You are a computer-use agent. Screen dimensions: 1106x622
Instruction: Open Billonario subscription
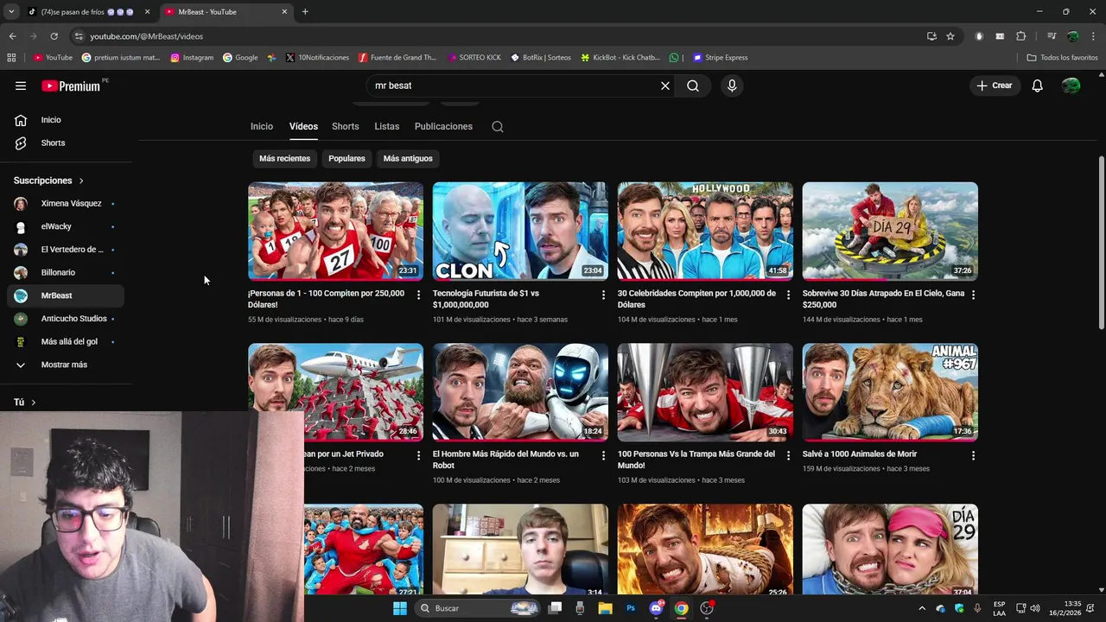66,273
